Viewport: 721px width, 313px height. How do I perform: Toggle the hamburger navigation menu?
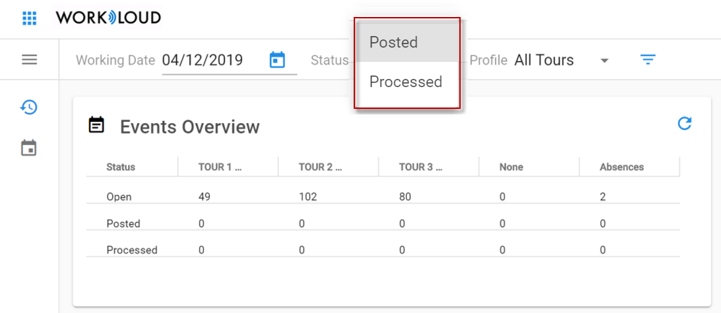click(x=29, y=60)
